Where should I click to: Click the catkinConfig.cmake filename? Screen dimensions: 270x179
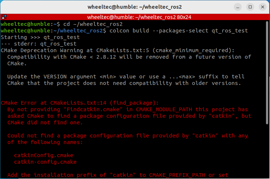(44, 155)
